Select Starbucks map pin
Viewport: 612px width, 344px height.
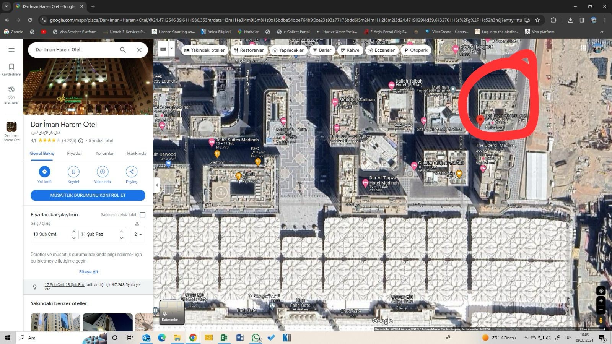pos(459,174)
